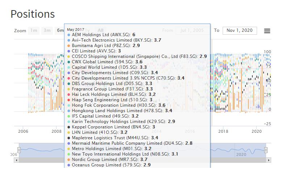Click the 2020 area in the navigator
The height and width of the screenshot is (174, 286).
click(x=241, y=154)
